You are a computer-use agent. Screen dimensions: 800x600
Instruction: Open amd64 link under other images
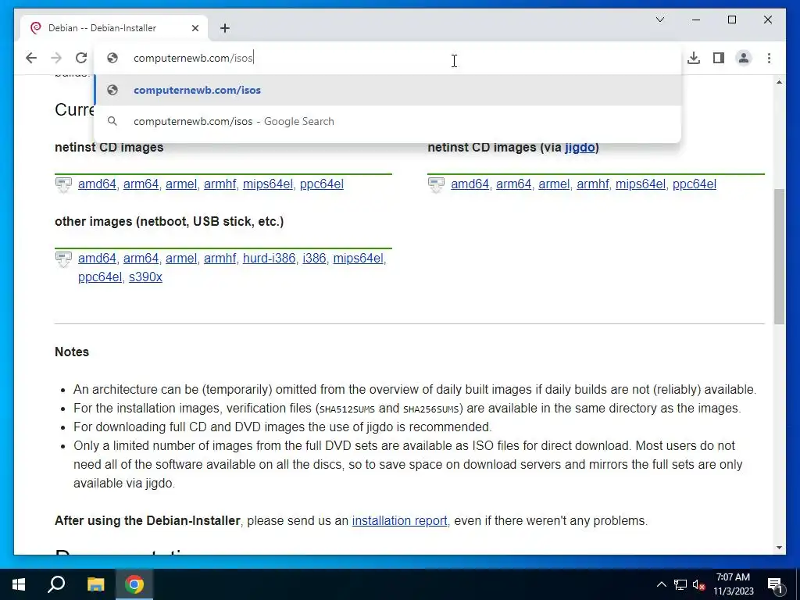point(97,258)
